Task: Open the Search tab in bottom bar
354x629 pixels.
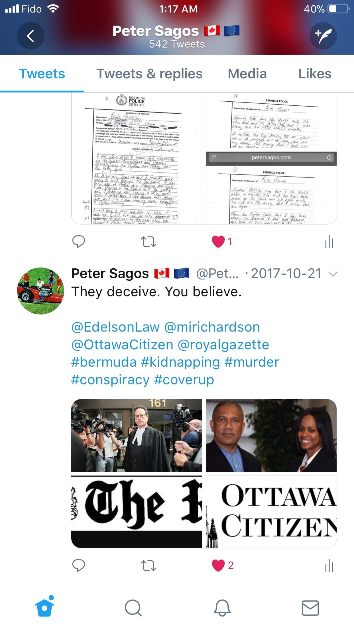Action: [133, 608]
